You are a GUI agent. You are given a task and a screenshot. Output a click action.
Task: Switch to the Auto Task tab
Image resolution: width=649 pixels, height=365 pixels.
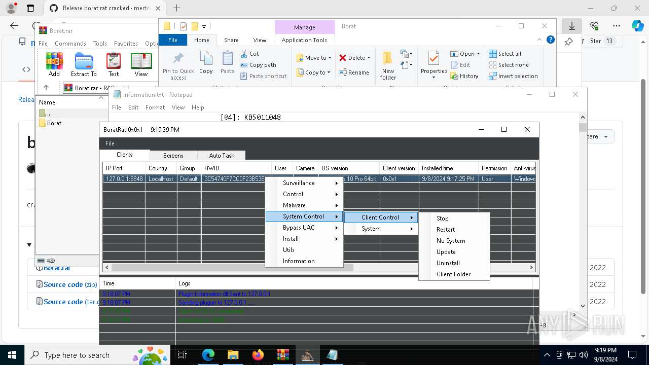pos(222,156)
